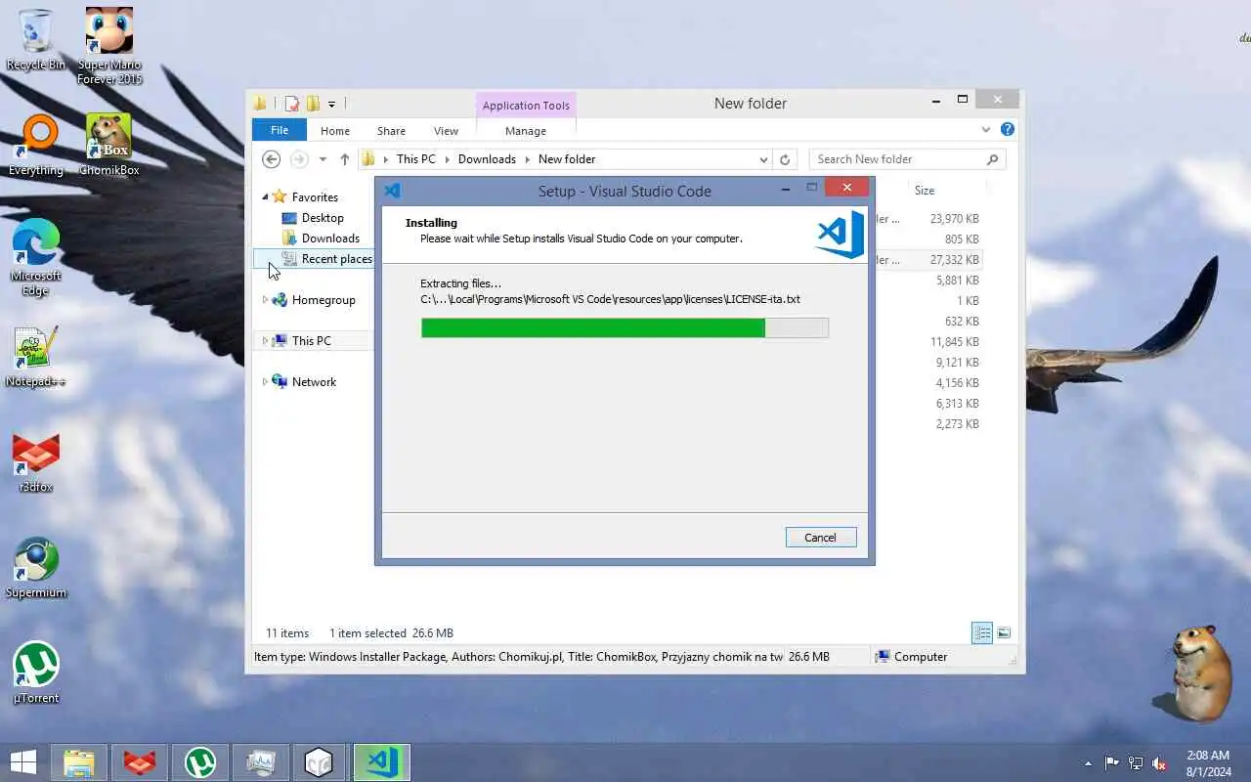Click the Explorer Help question mark icon
Image resolution: width=1251 pixels, height=782 pixels.
pos(1008,129)
